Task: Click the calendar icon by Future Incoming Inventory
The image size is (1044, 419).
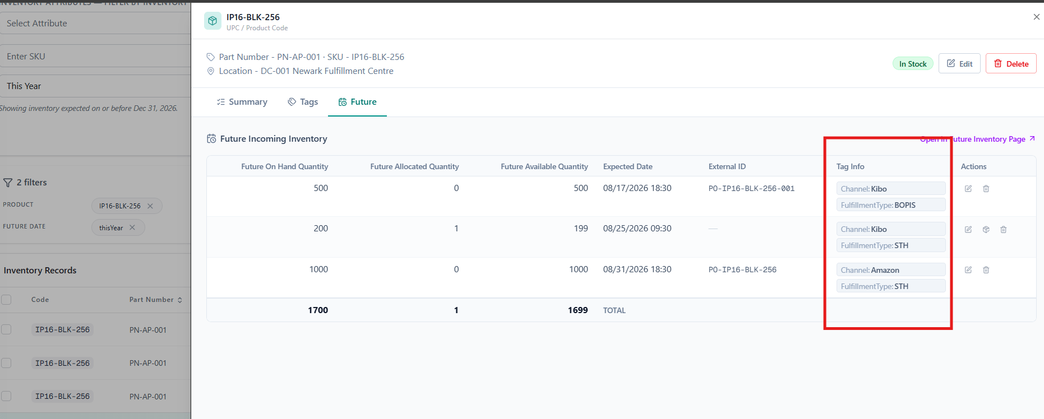Action: [x=211, y=139]
